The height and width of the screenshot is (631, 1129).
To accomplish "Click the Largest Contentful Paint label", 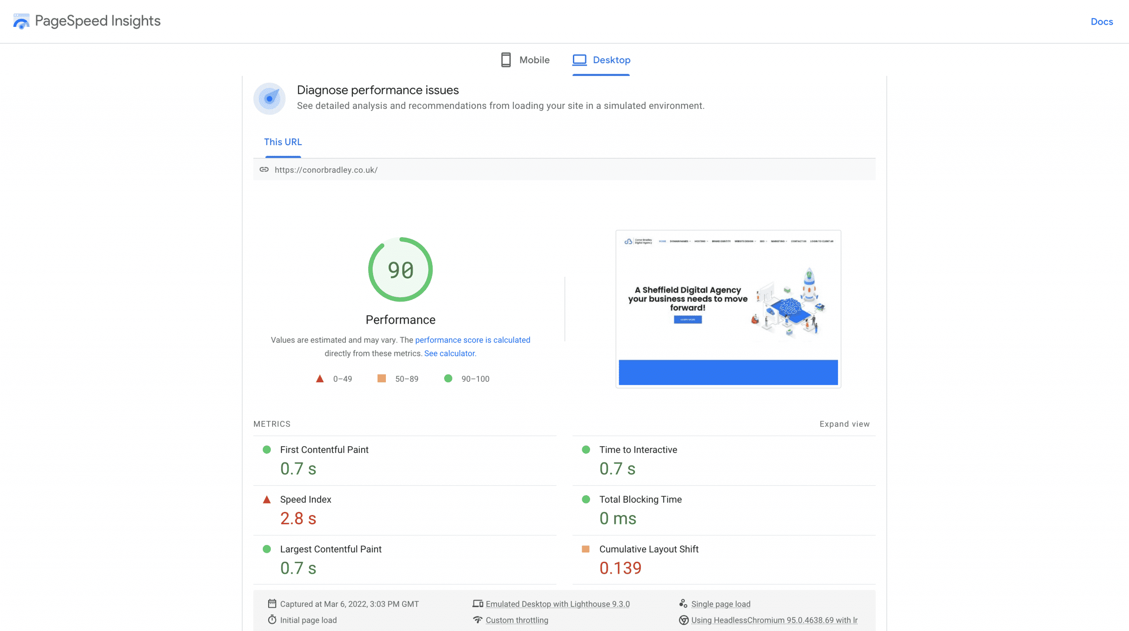I will click(331, 549).
